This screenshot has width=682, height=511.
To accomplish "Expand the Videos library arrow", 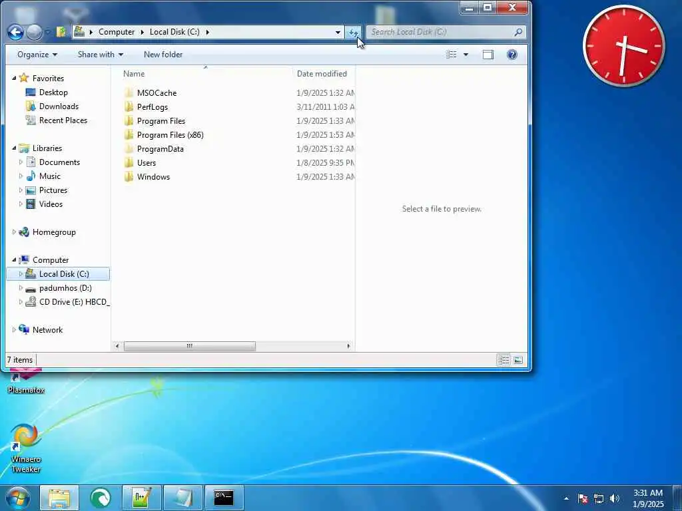I will click(x=21, y=204).
